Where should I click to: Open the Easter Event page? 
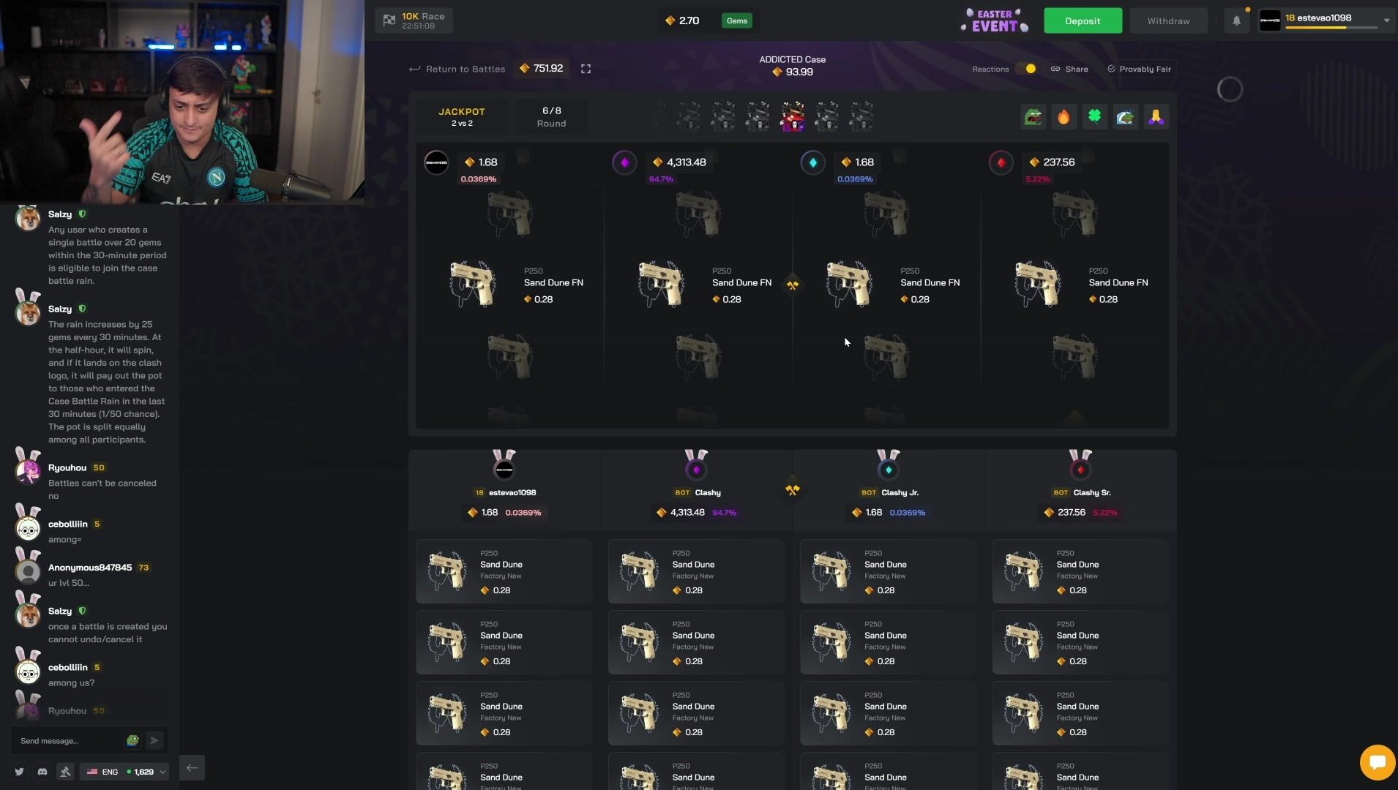(x=995, y=20)
